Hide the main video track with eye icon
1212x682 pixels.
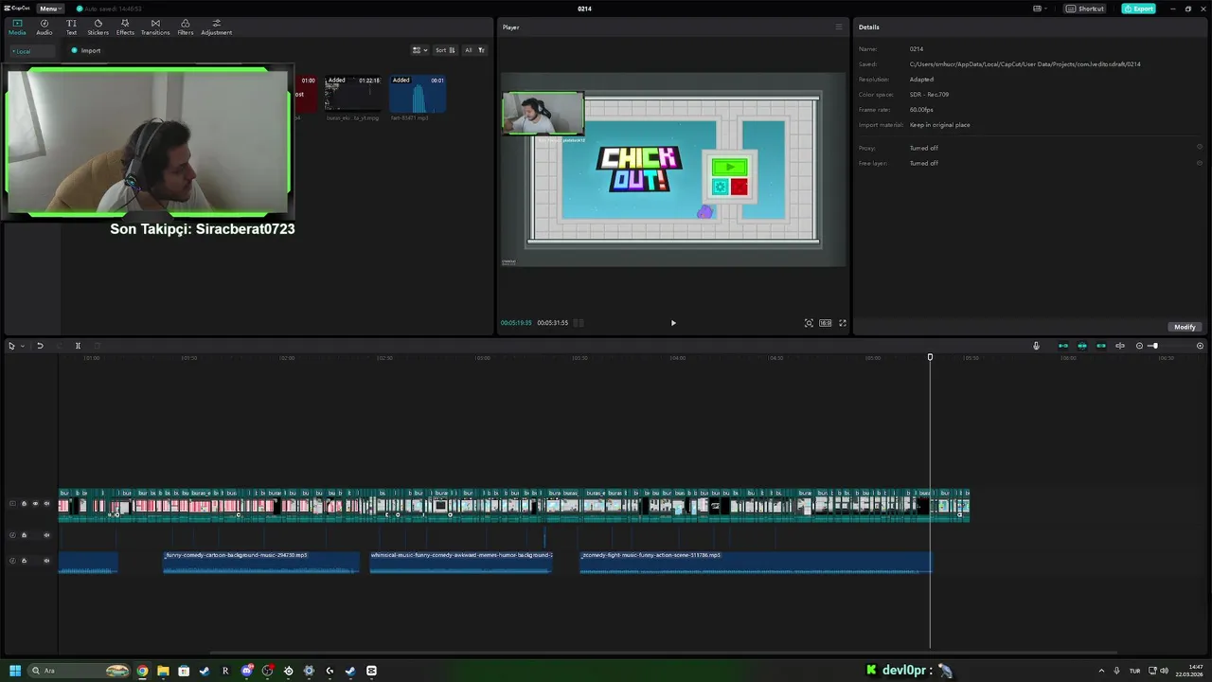pos(35,504)
